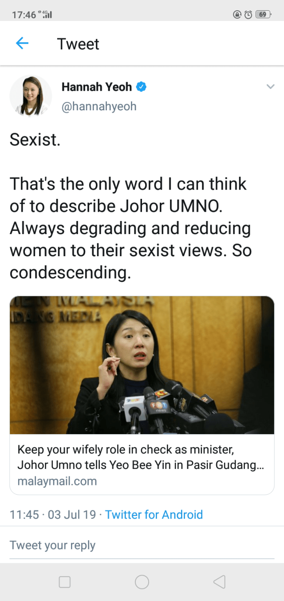The height and width of the screenshot is (601, 284).
Task: Tap the Android recent apps square
Action: [x=65, y=582]
